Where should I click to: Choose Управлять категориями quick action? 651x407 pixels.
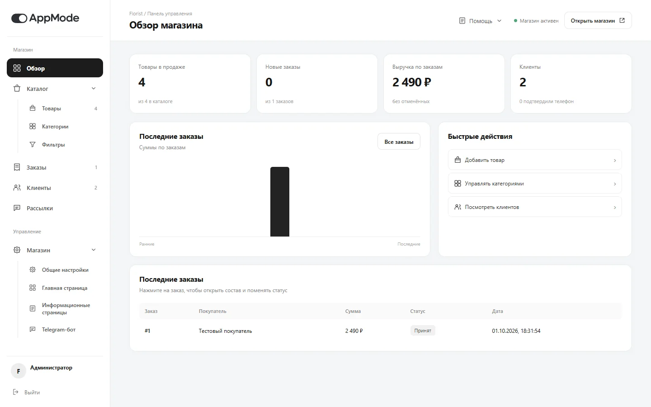[x=535, y=184]
